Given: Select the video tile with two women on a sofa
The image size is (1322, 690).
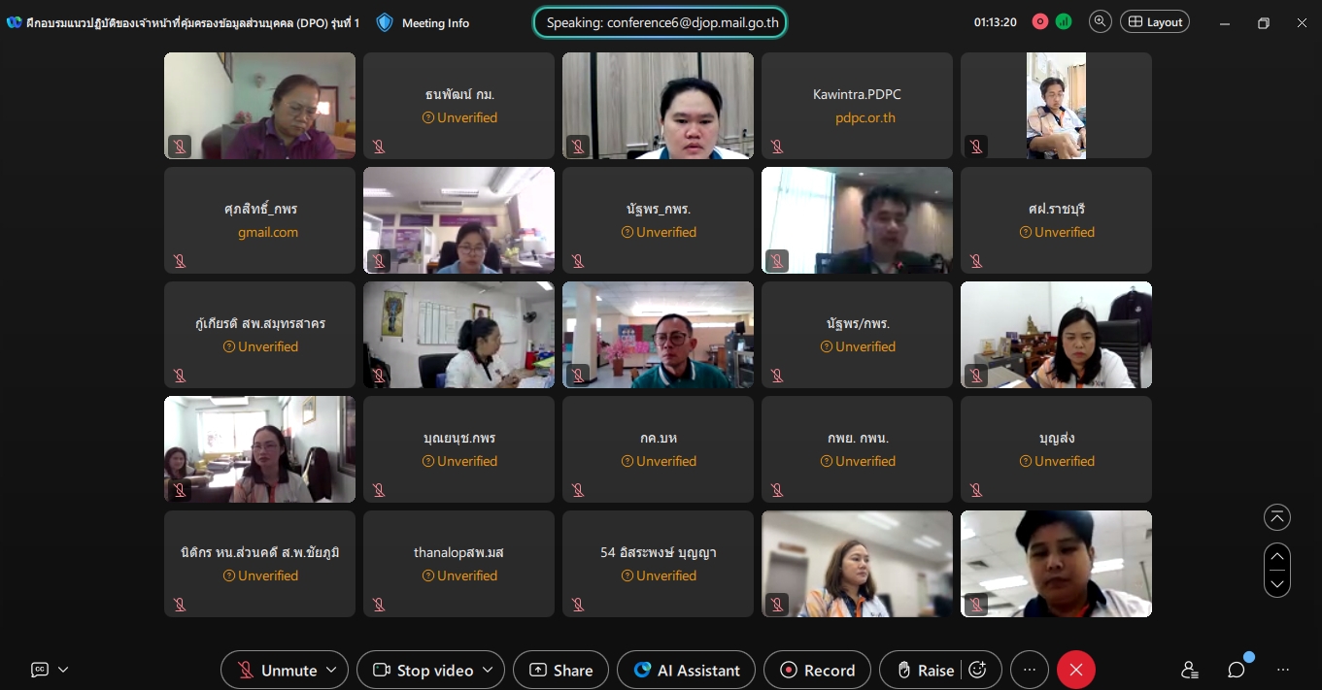Looking at the screenshot, I should point(260,449).
